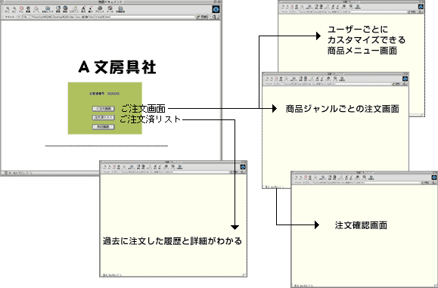The image size is (438, 288).
Task: Click the blue Internet Explorer logo in the A文房具社 window
Action: coord(216,9)
